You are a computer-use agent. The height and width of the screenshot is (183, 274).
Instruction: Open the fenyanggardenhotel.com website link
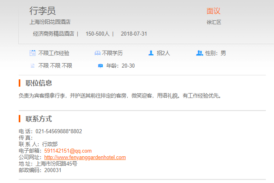pyautogui.click(x=85, y=157)
